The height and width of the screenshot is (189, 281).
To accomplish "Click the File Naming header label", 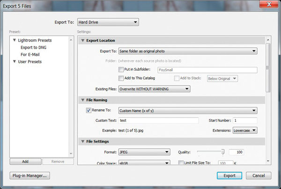I will pyautogui.click(x=97, y=100).
